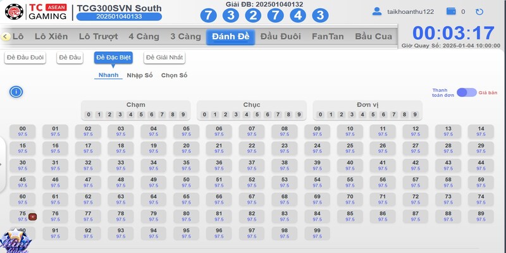Select the Đề Đầu Đuôi button
Screen dimensions: 506x253
tap(25, 58)
